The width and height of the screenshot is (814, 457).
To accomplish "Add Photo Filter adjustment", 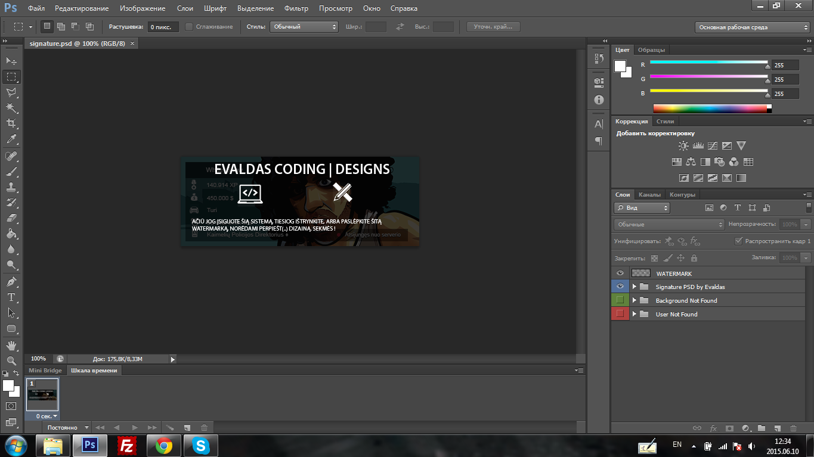I will pyautogui.click(x=720, y=161).
